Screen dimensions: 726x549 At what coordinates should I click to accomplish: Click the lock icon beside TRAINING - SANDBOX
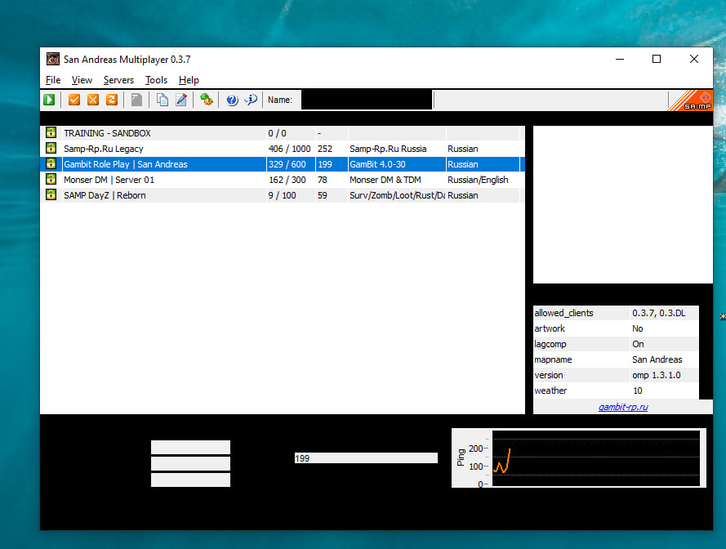coord(51,133)
